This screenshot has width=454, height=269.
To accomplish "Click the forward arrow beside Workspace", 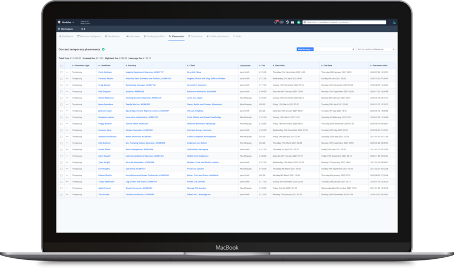I will (84, 29).
